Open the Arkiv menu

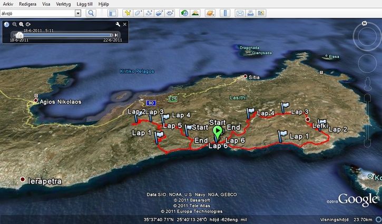(8, 3)
